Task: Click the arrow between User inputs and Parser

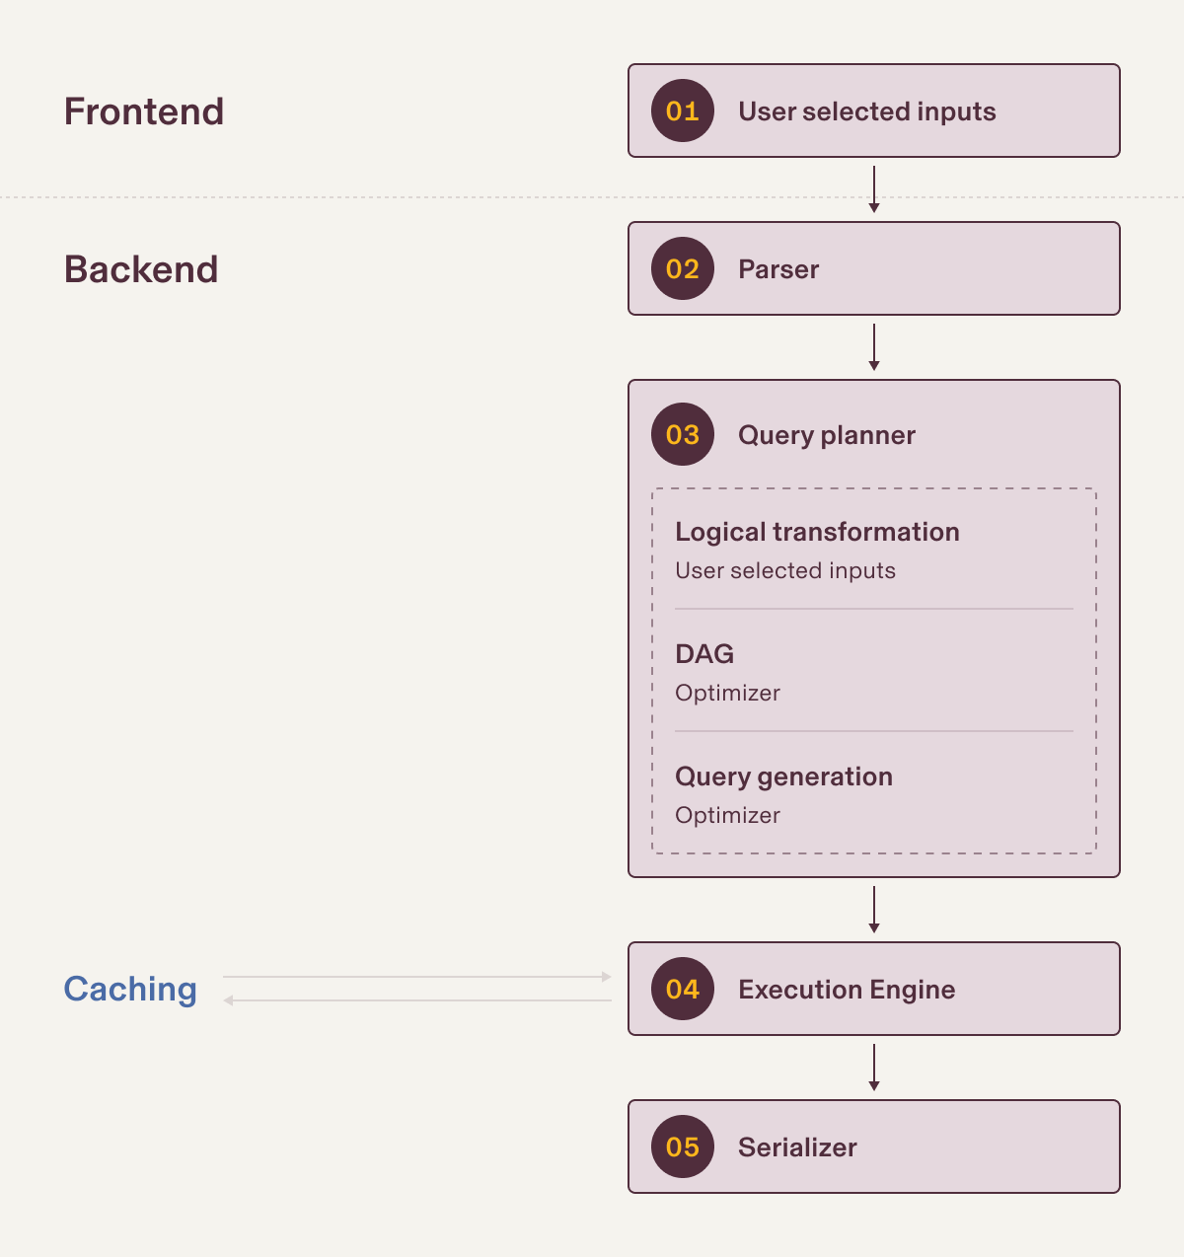Action: [874, 189]
